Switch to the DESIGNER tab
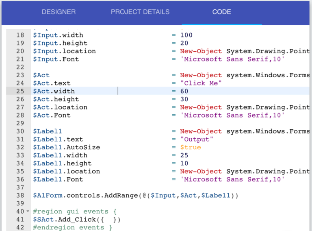Screen dimensions: 312x231 click(58, 12)
